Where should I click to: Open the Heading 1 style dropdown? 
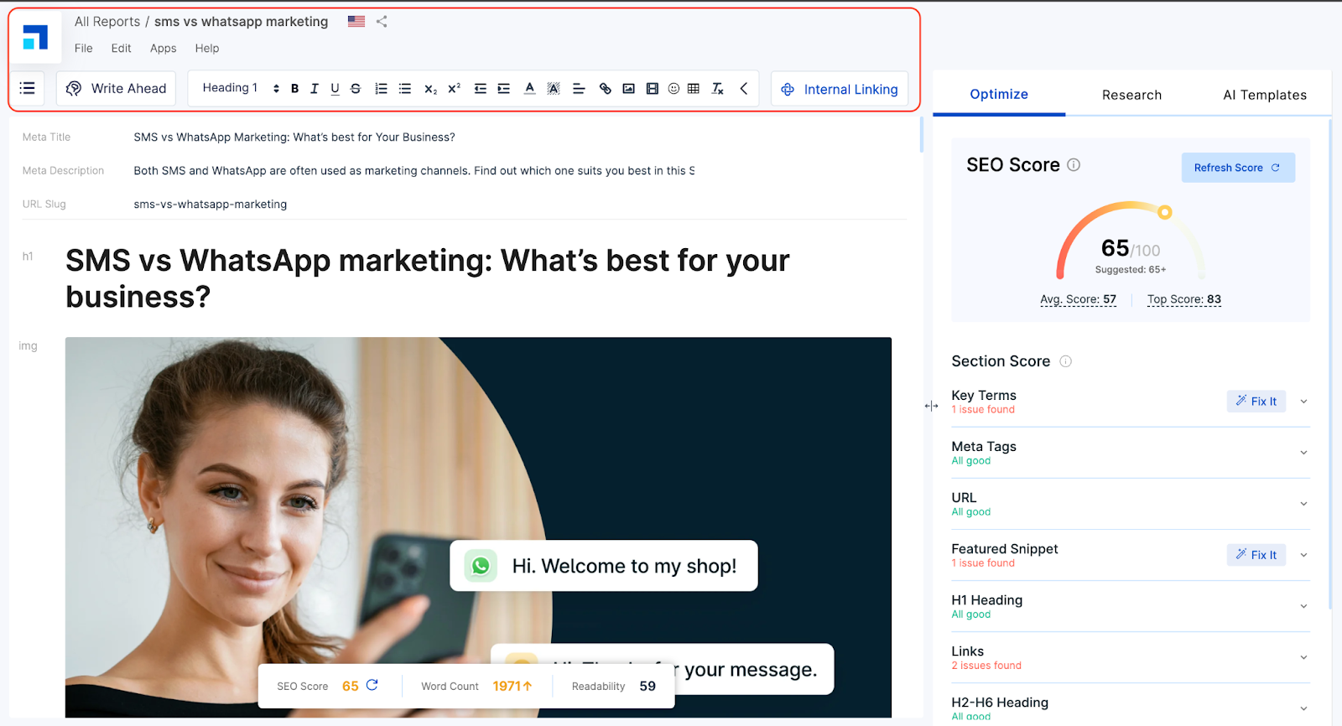coord(241,88)
